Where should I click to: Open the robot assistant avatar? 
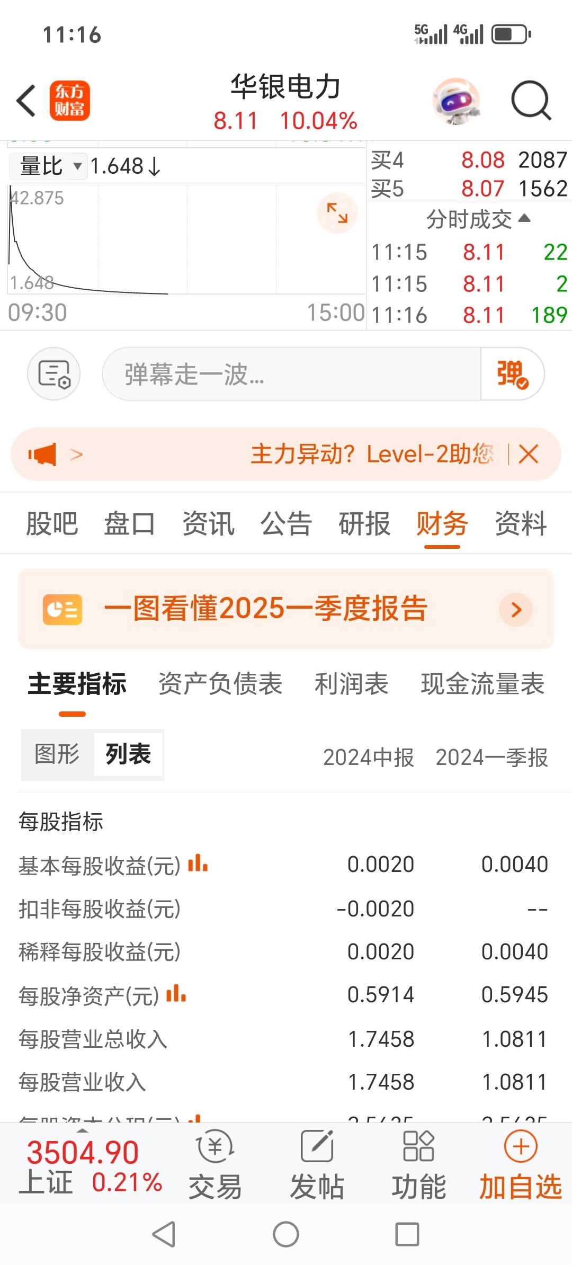pyautogui.click(x=456, y=101)
